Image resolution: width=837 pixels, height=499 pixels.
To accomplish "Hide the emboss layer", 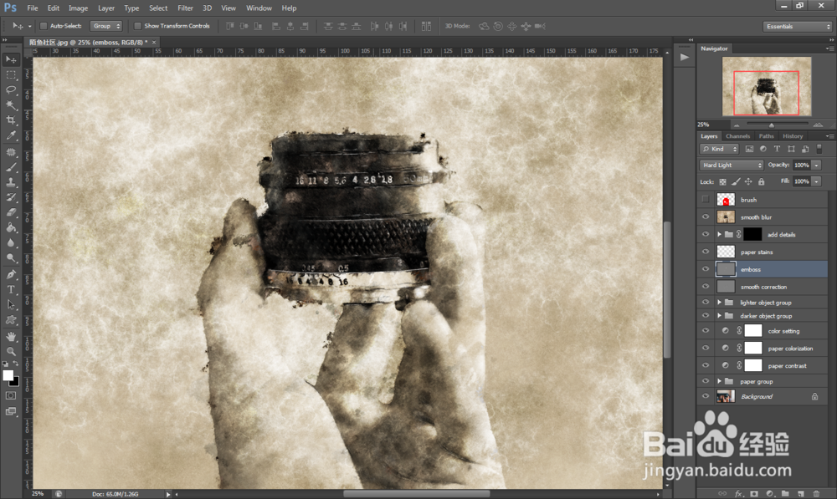I will click(705, 269).
